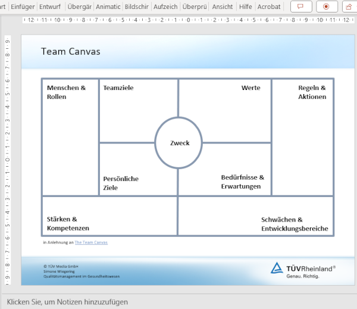The width and height of the screenshot is (357, 309).
Task: Select the Acrobat ribbon tab
Action: [x=268, y=7]
